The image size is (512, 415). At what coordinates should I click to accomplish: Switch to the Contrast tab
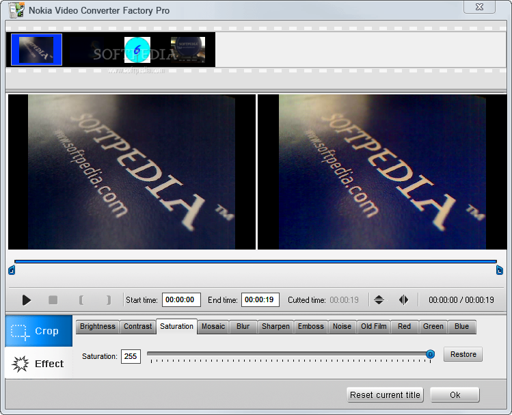pyautogui.click(x=137, y=327)
